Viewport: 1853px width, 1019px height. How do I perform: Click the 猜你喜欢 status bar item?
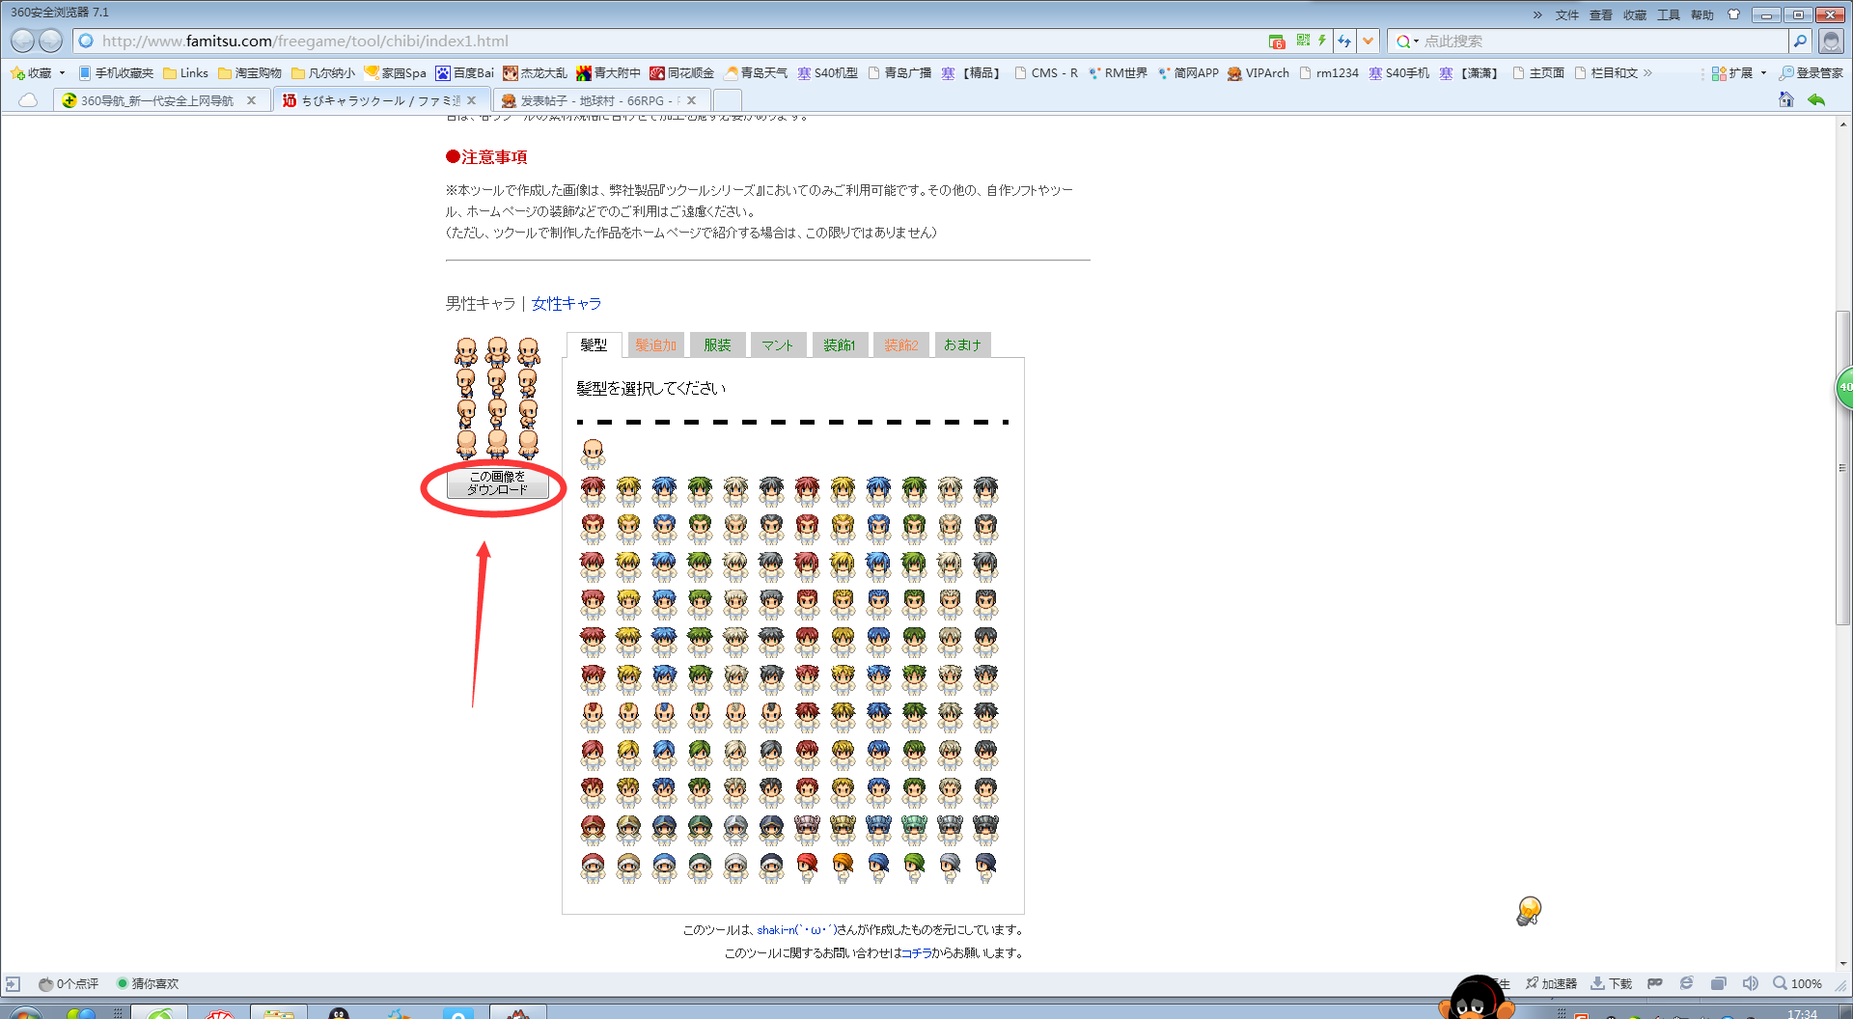pos(148,984)
